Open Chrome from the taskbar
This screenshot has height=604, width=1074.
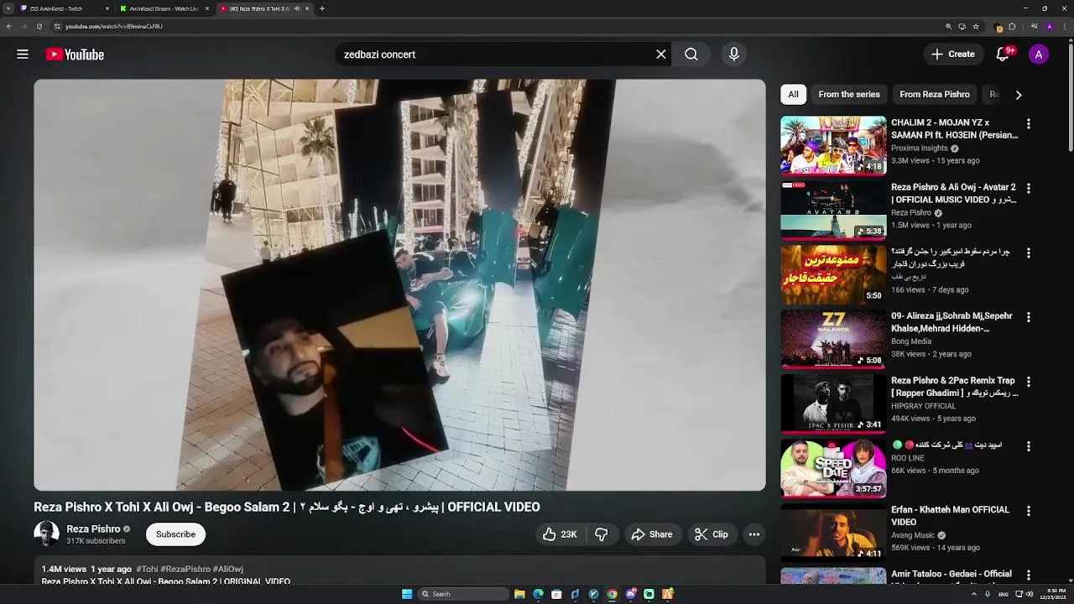(612, 594)
